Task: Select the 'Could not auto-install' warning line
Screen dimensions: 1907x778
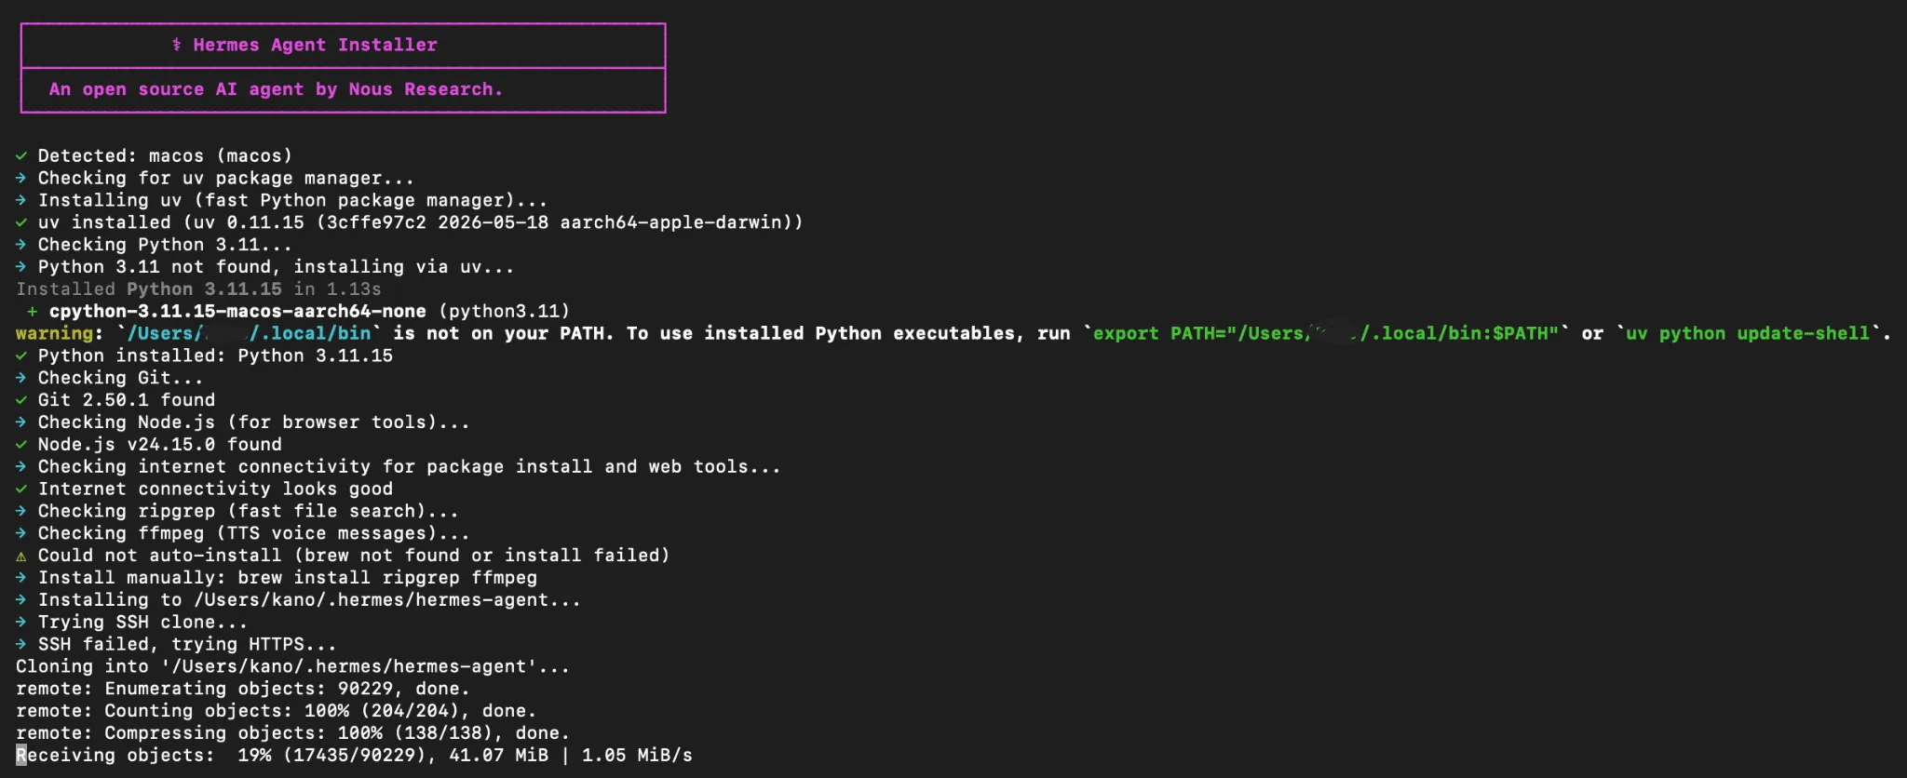Action: tap(343, 556)
